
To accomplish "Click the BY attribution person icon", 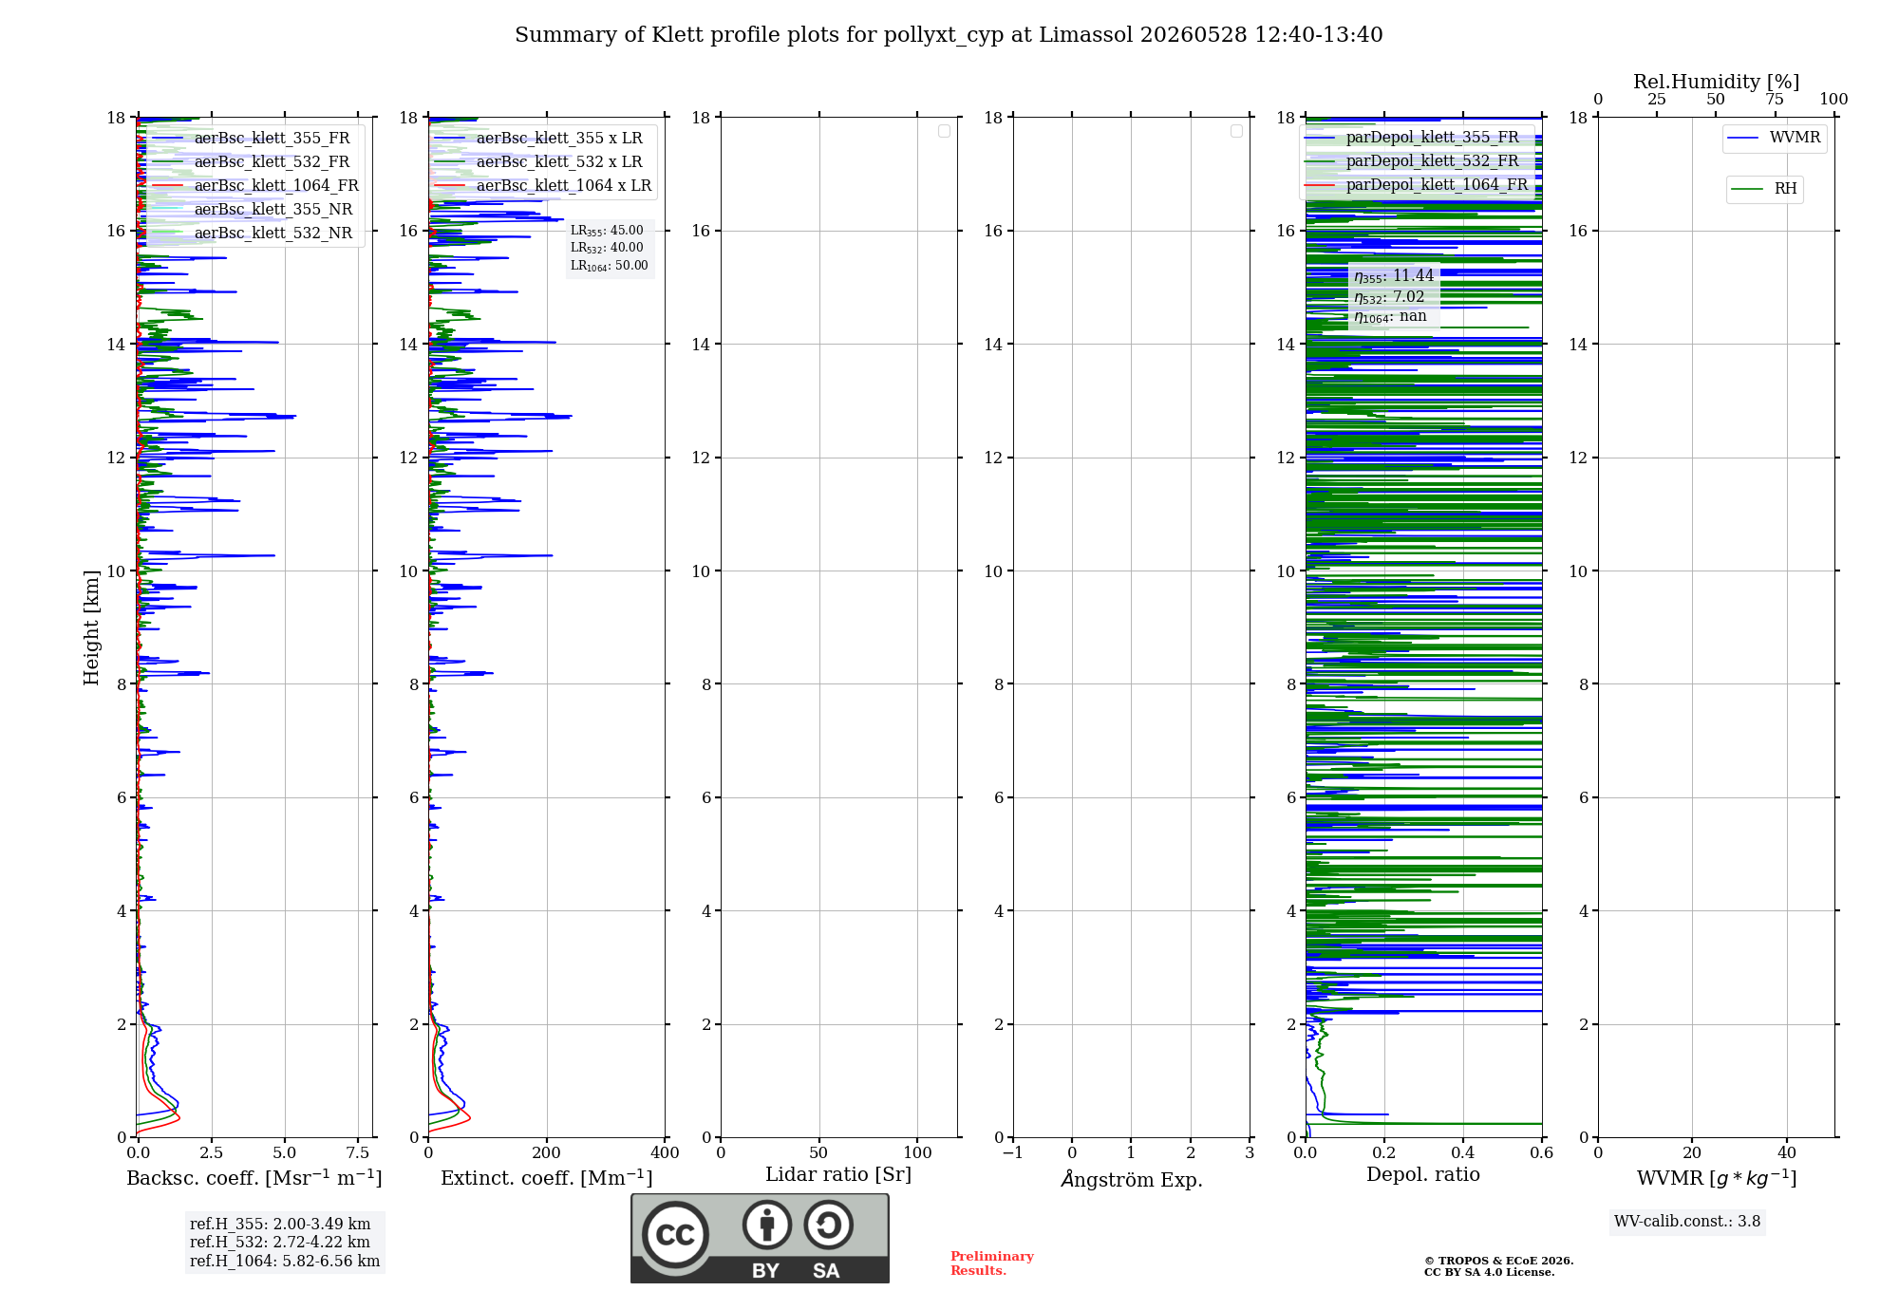I will (767, 1225).
